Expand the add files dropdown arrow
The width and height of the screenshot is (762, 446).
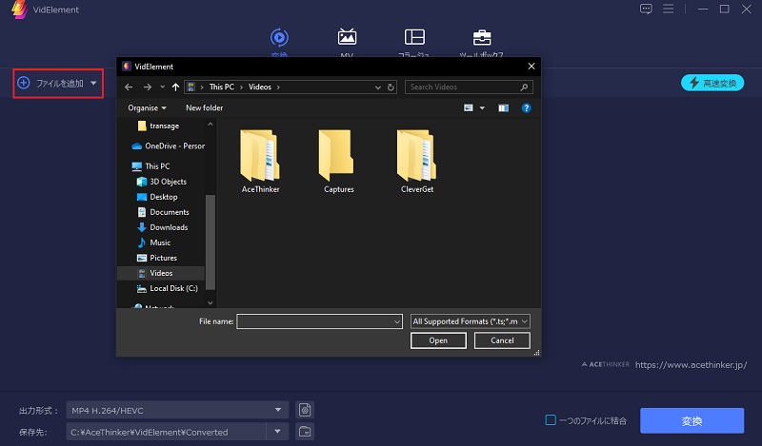93,84
